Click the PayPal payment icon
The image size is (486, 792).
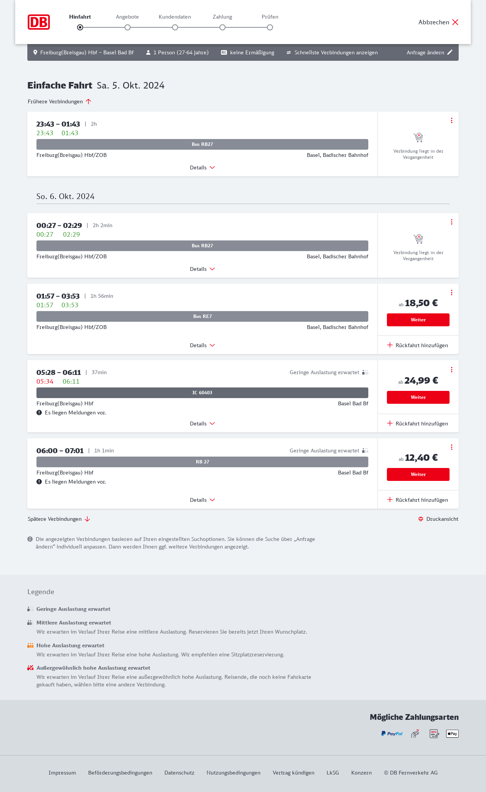(392, 734)
